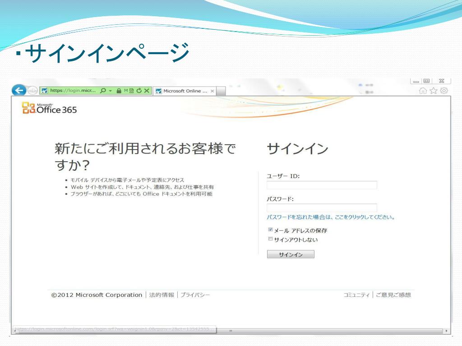Click the horizontal scrollbar thumb
Viewport: 462px width, 346px height.
[231, 331]
